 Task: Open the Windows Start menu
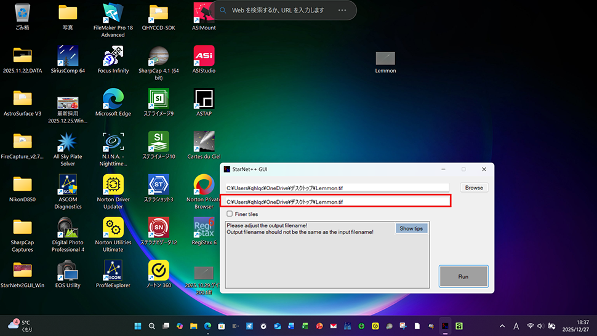click(x=138, y=326)
